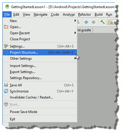Viewport: 122px width, 133px height.
Task: Open the Code menu
Action: click(55, 14)
